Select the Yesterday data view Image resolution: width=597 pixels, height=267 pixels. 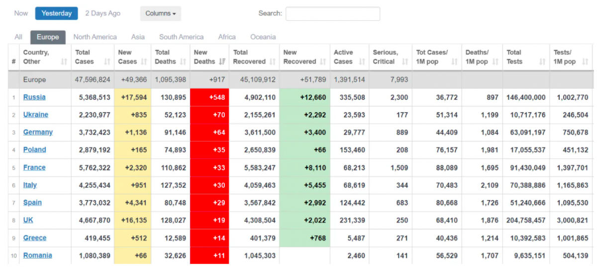coord(56,13)
